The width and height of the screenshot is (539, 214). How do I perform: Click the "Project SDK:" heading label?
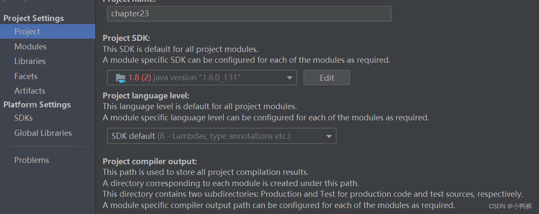click(x=126, y=38)
